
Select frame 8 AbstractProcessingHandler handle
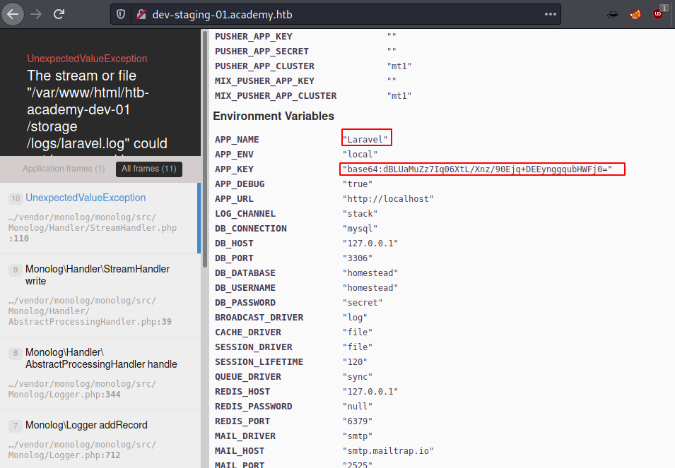point(99,374)
